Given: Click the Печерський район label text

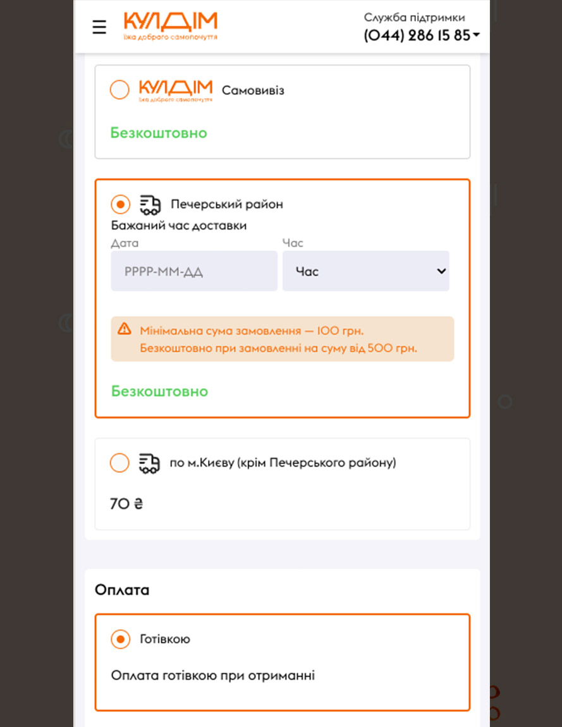Looking at the screenshot, I should (x=227, y=204).
